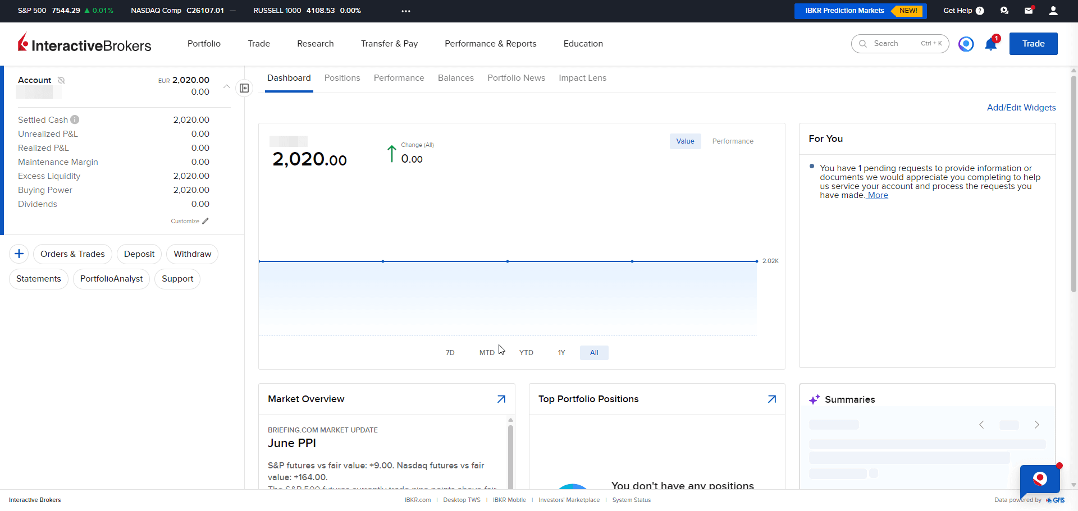Click the blue Trade button
Screen dimensions: 1078x511
(x=1033, y=44)
